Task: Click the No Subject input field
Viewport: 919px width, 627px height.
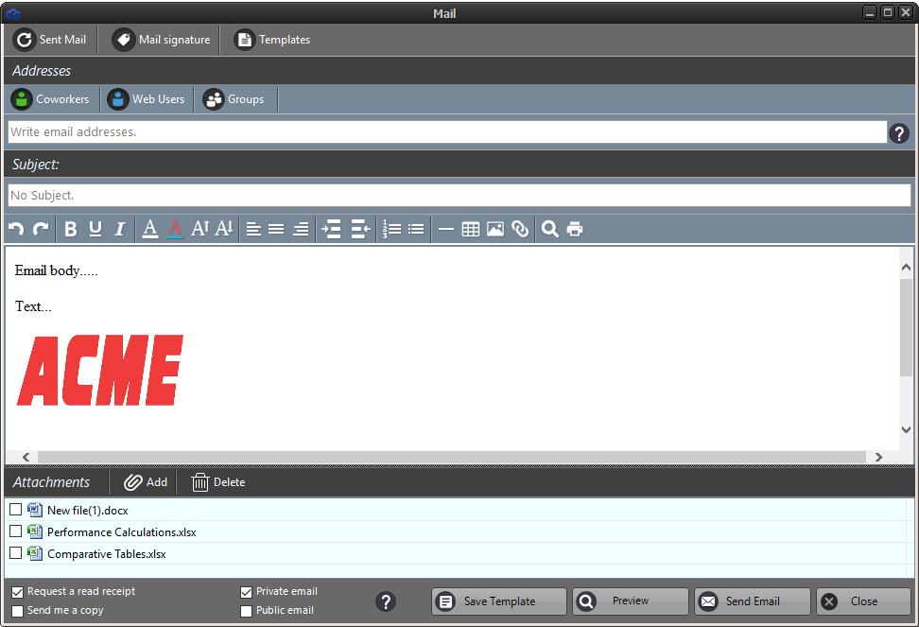Action: [459, 195]
